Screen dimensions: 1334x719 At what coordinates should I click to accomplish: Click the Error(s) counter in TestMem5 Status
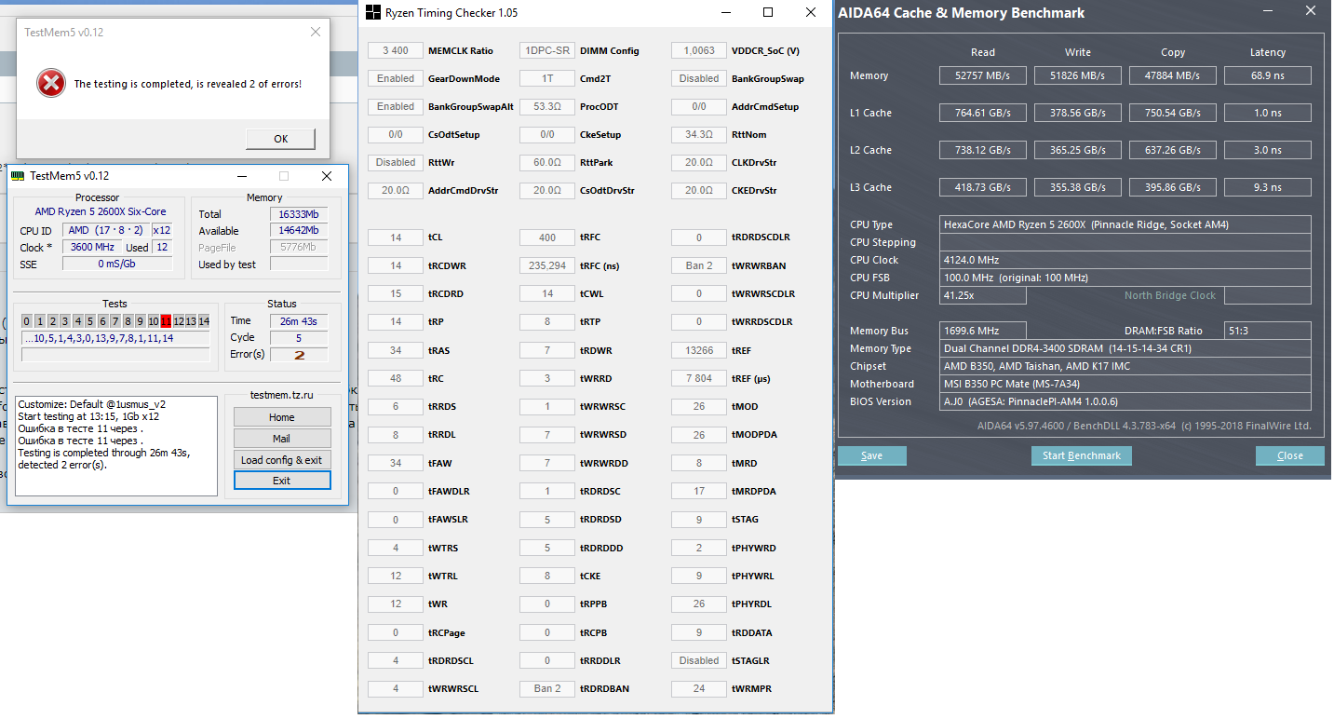click(x=299, y=355)
